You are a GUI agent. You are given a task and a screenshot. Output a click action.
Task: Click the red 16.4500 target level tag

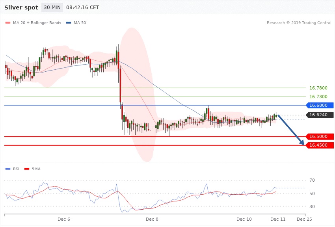[x=319, y=145]
